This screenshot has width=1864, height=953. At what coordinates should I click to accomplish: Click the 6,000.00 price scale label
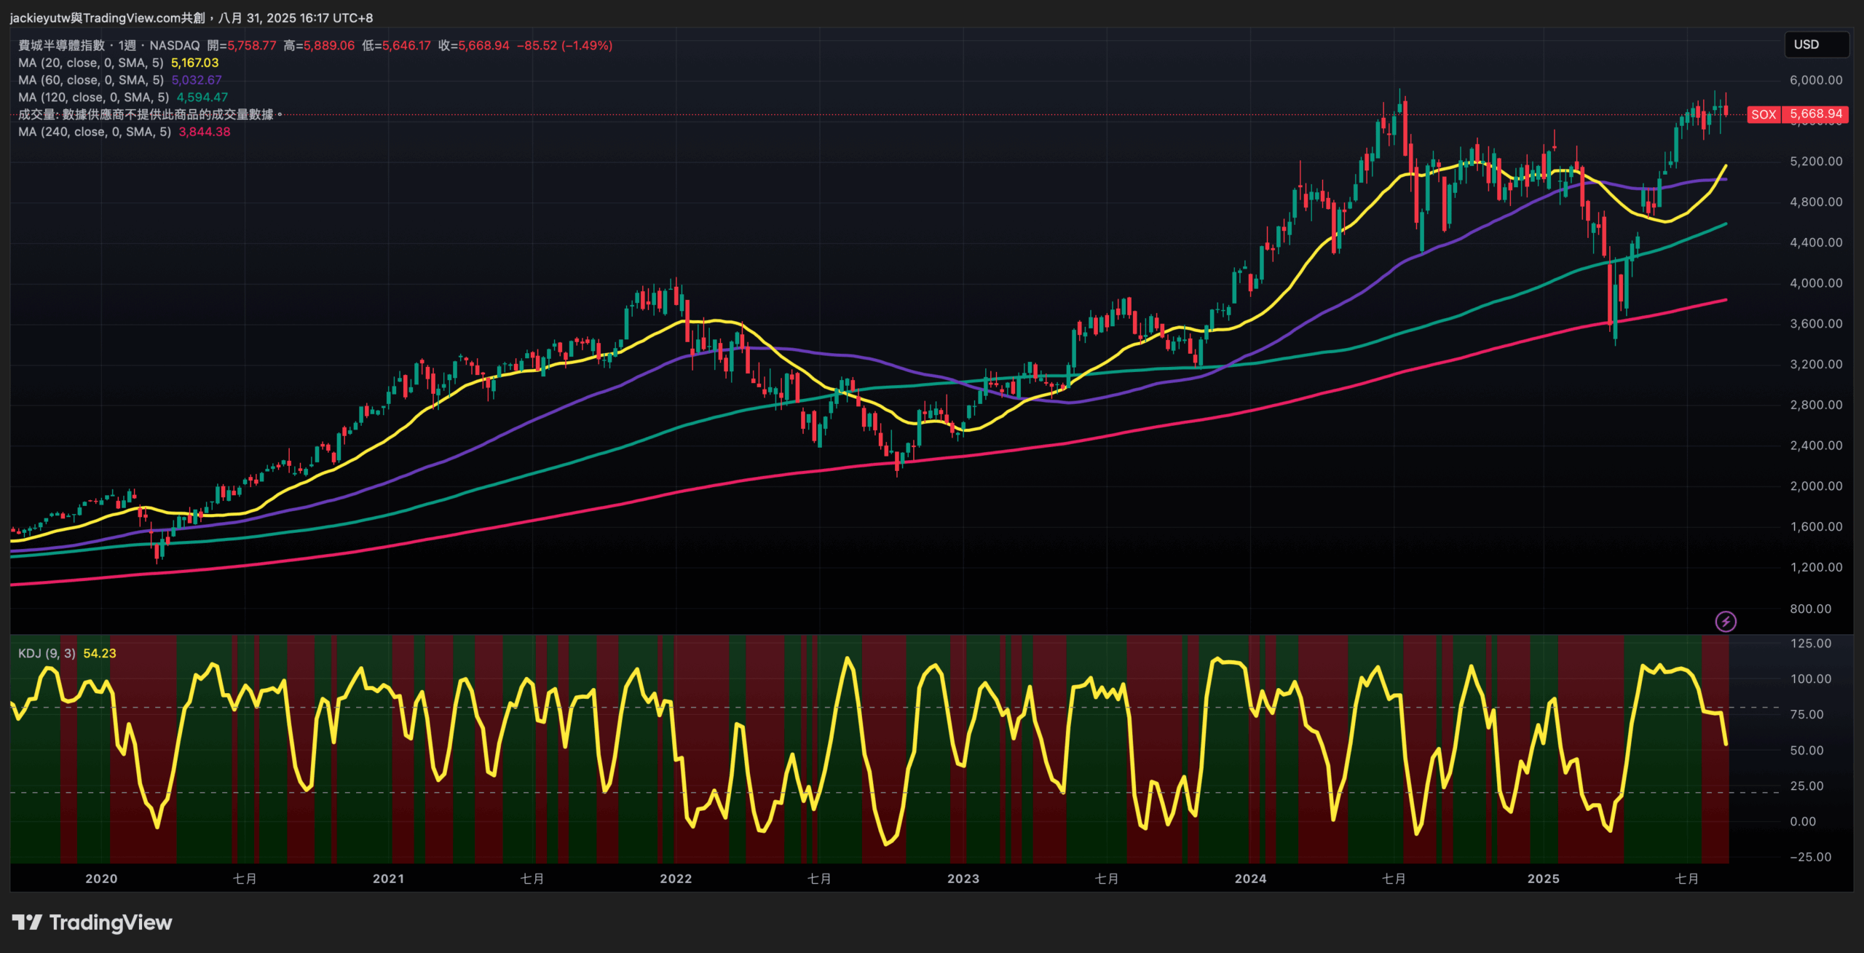(x=1815, y=80)
